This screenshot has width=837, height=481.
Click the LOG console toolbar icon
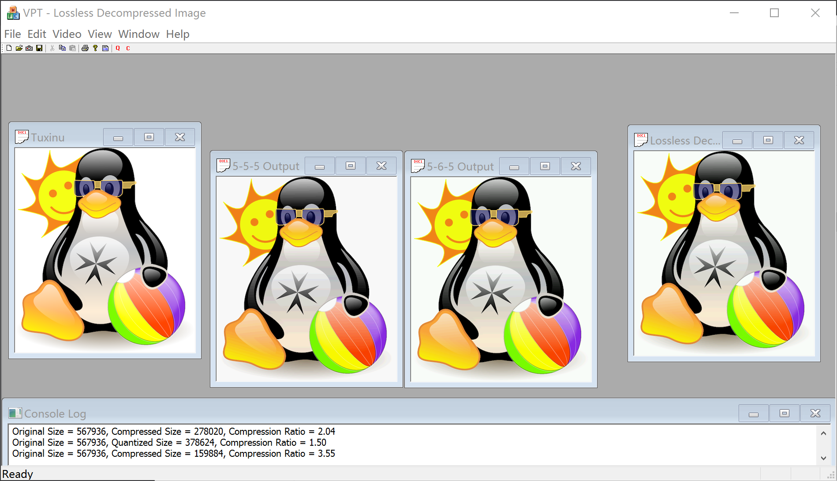(105, 48)
